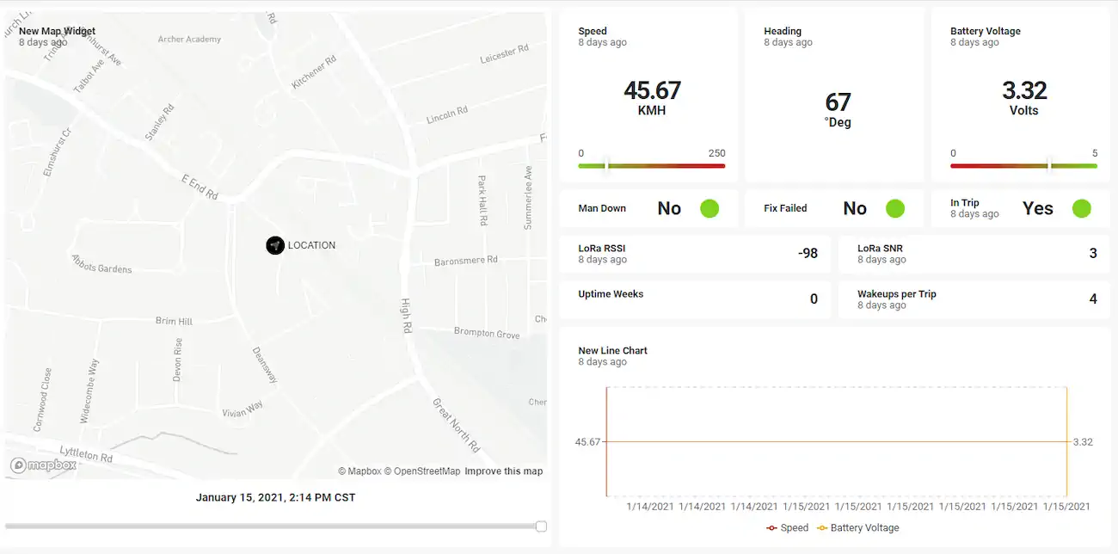1118x554 pixels.
Task: Select the Heading widget showing 67 degrees
Action: (x=834, y=95)
